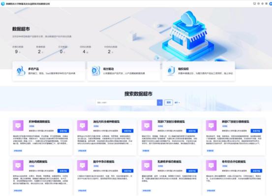
Task: Open the 消化内科全病种数据集 card title
Action: 106,122
